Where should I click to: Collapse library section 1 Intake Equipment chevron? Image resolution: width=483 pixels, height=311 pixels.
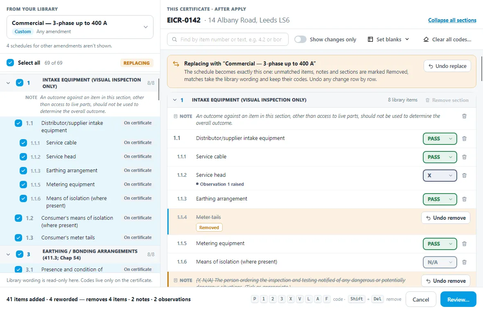[8, 83]
